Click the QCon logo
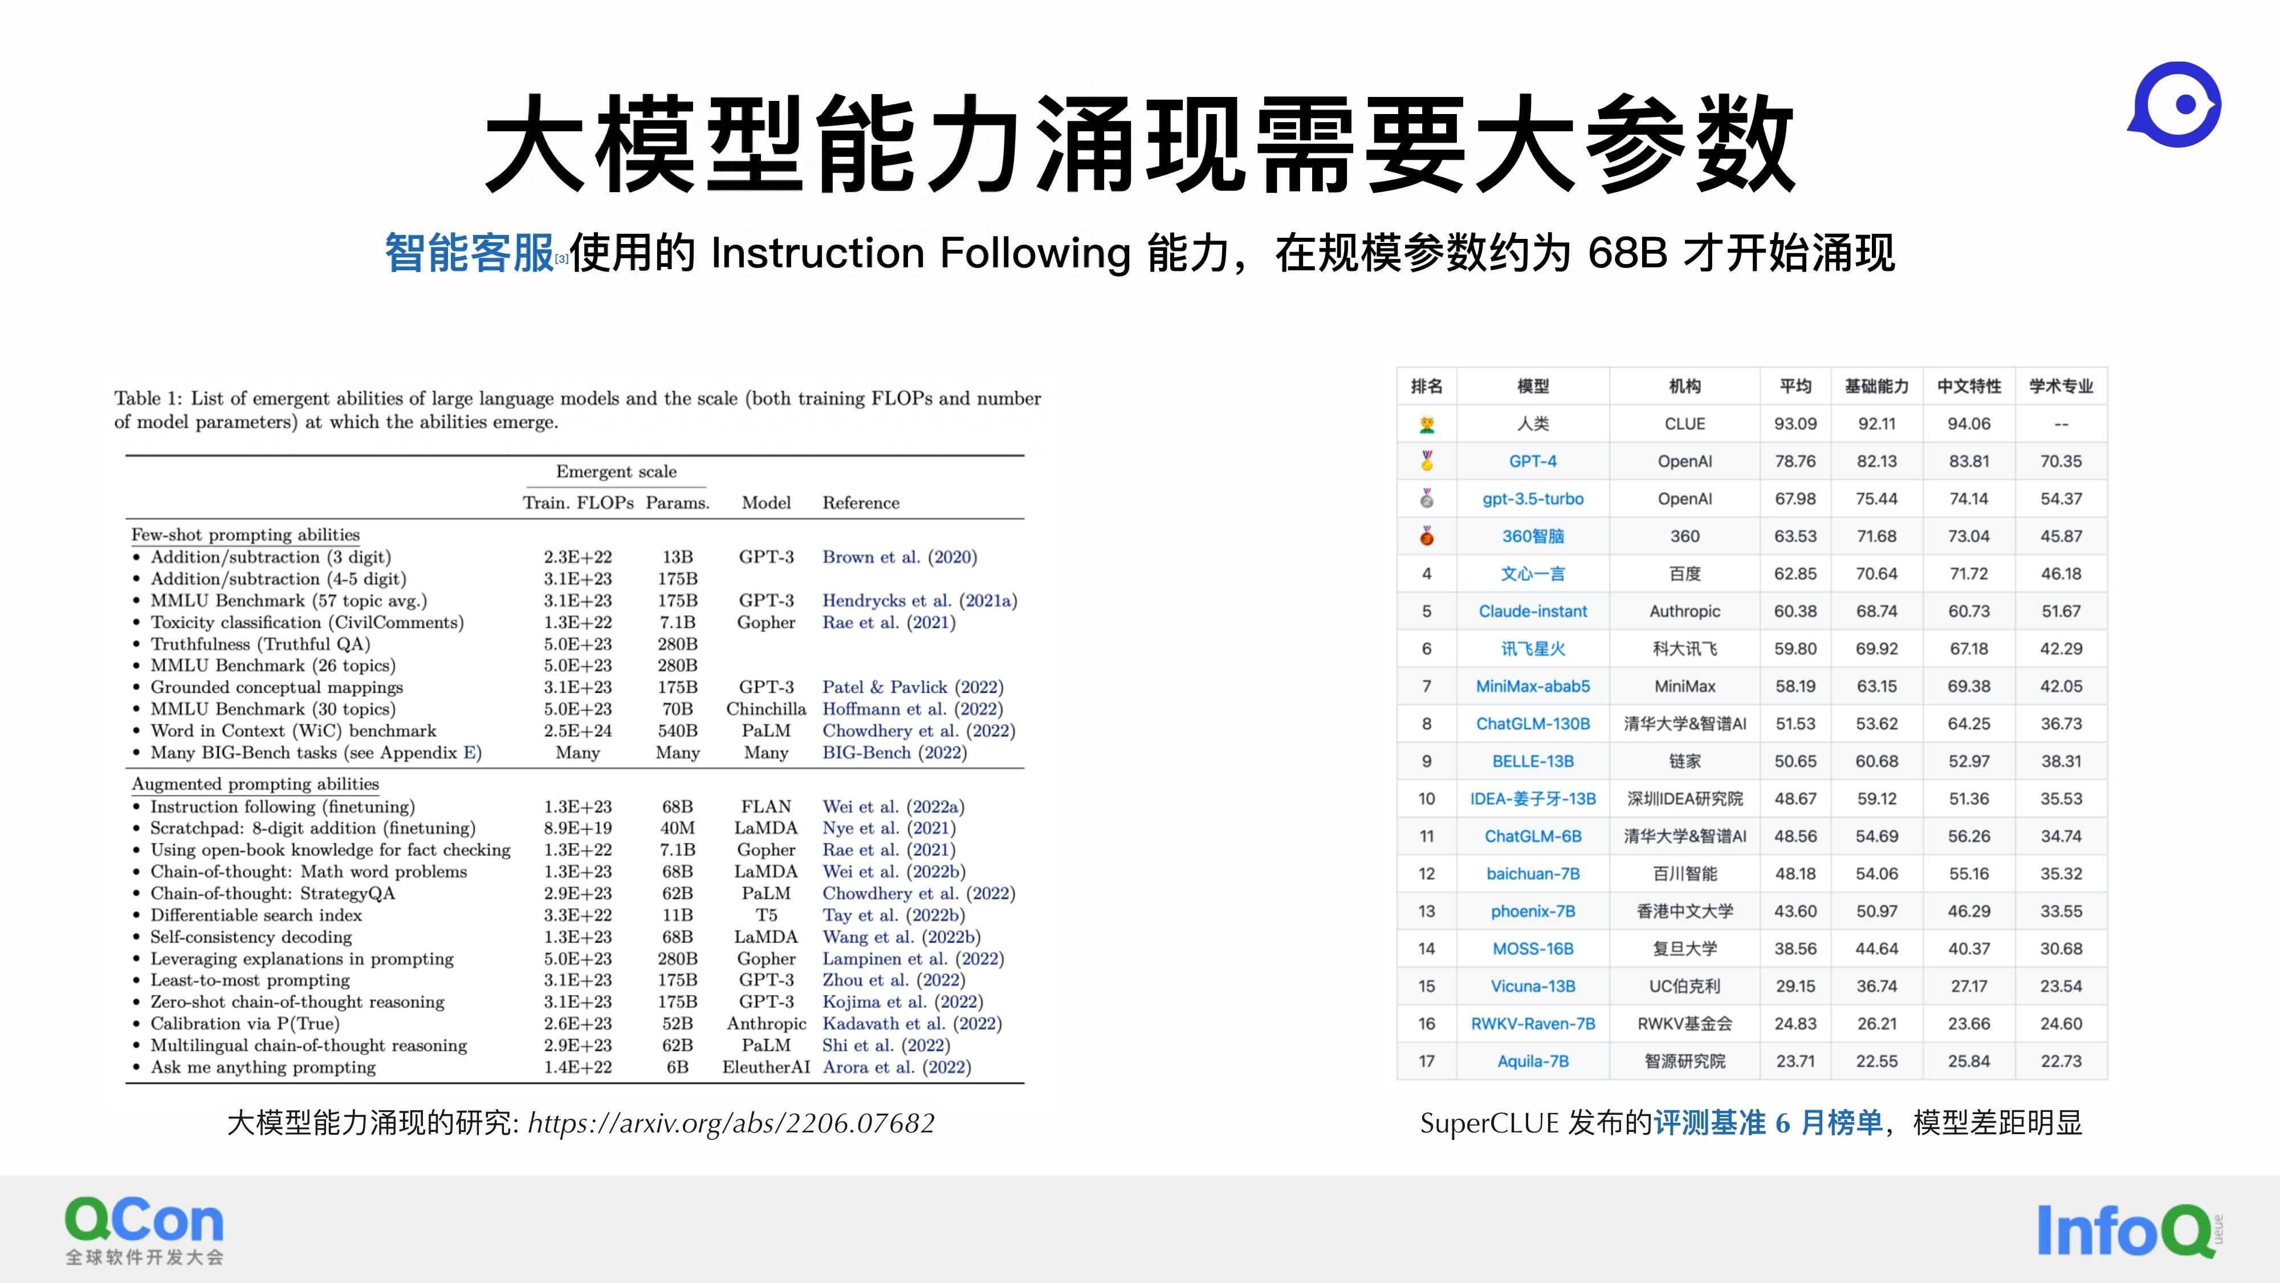The width and height of the screenshot is (2280, 1283). coord(144,1230)
